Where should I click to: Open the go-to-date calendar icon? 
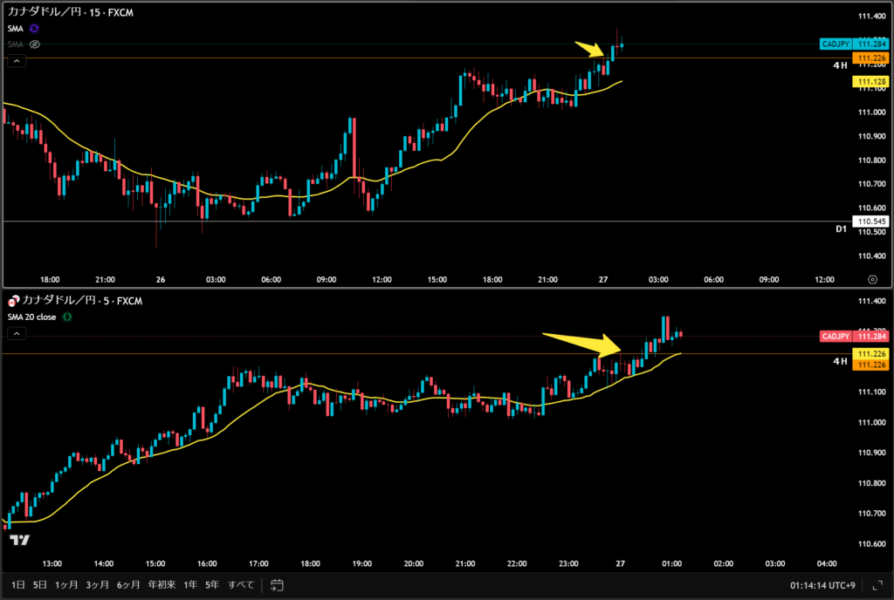point(278,584)
